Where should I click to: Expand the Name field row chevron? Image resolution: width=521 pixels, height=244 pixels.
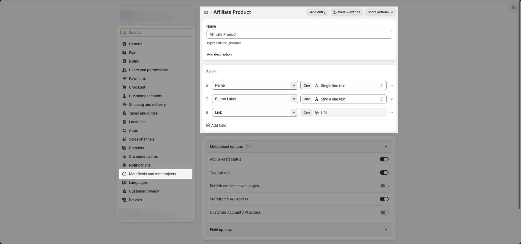391,86
